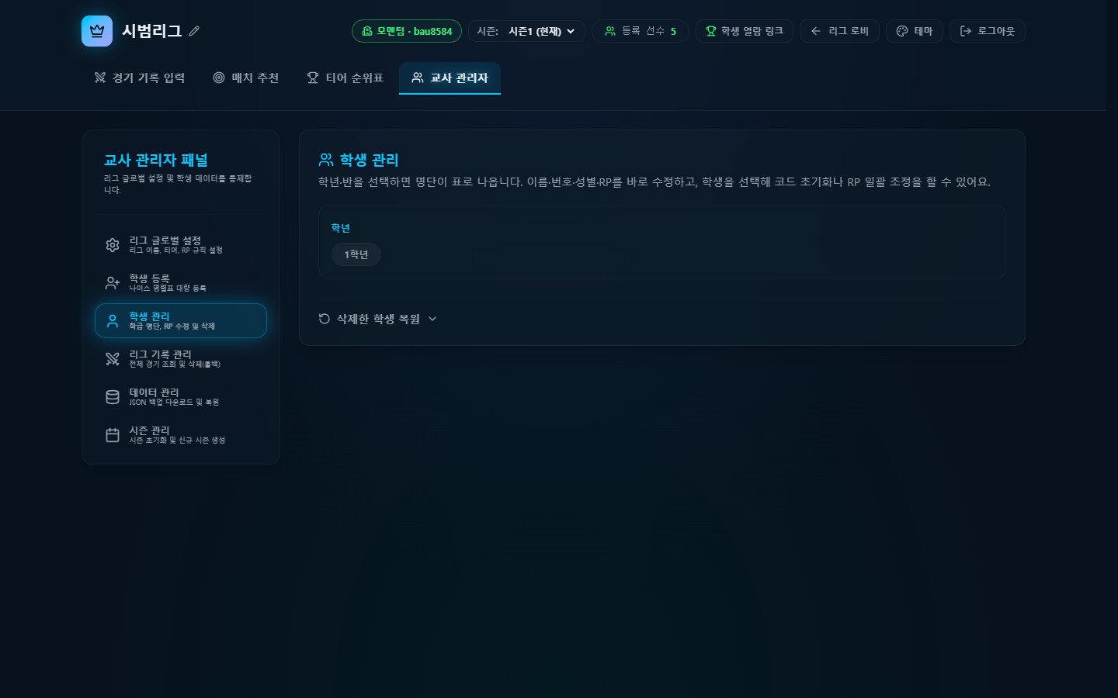Click the icon in the 모멘텀 bau8584 badge

[x=367, y=31]
